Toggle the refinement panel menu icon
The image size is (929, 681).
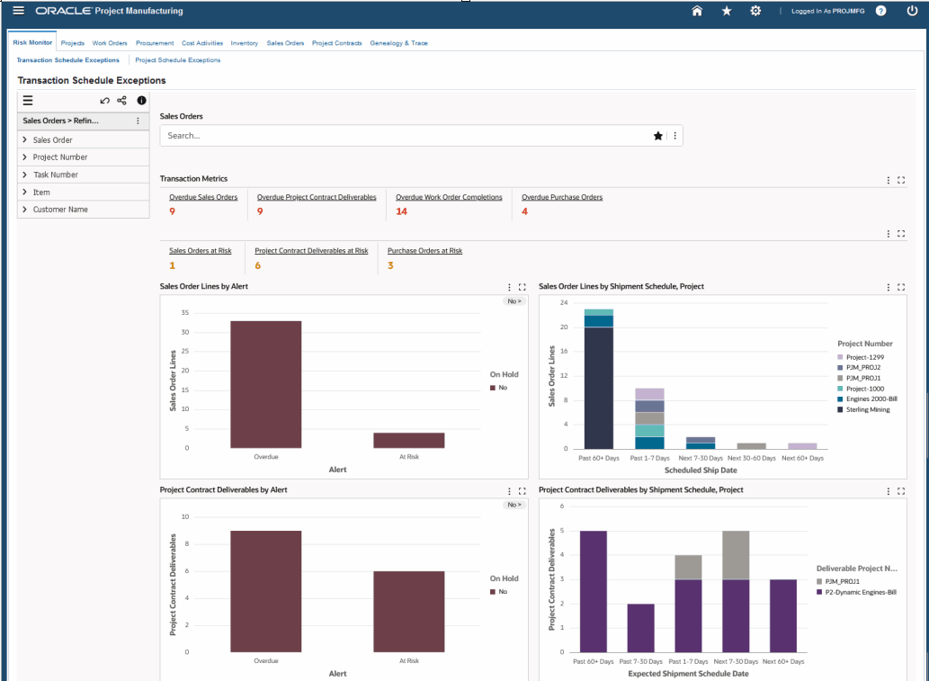(28, 101)
